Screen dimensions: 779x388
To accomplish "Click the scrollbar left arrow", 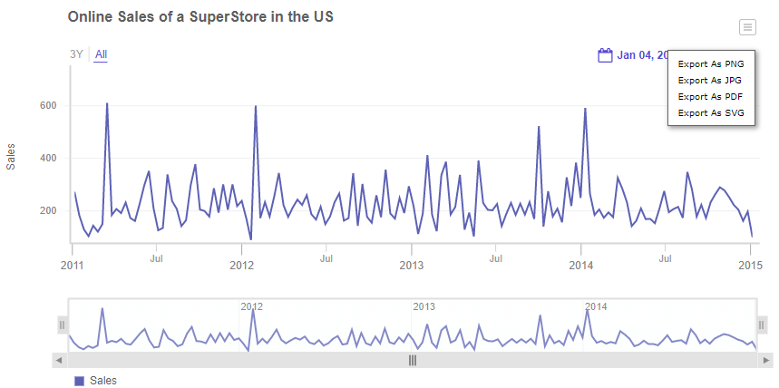I will (60, 360).
